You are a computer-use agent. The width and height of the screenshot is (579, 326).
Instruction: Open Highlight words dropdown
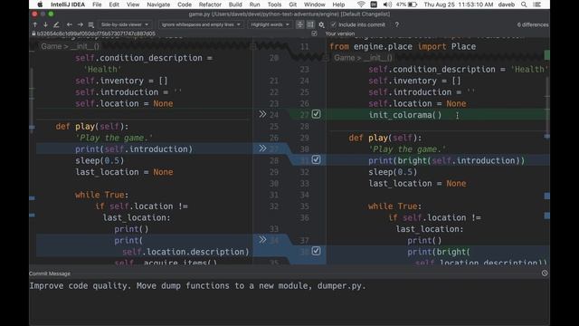[270, 24]
